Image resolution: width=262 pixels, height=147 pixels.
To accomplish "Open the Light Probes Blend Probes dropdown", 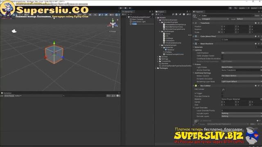I will 242,67.
